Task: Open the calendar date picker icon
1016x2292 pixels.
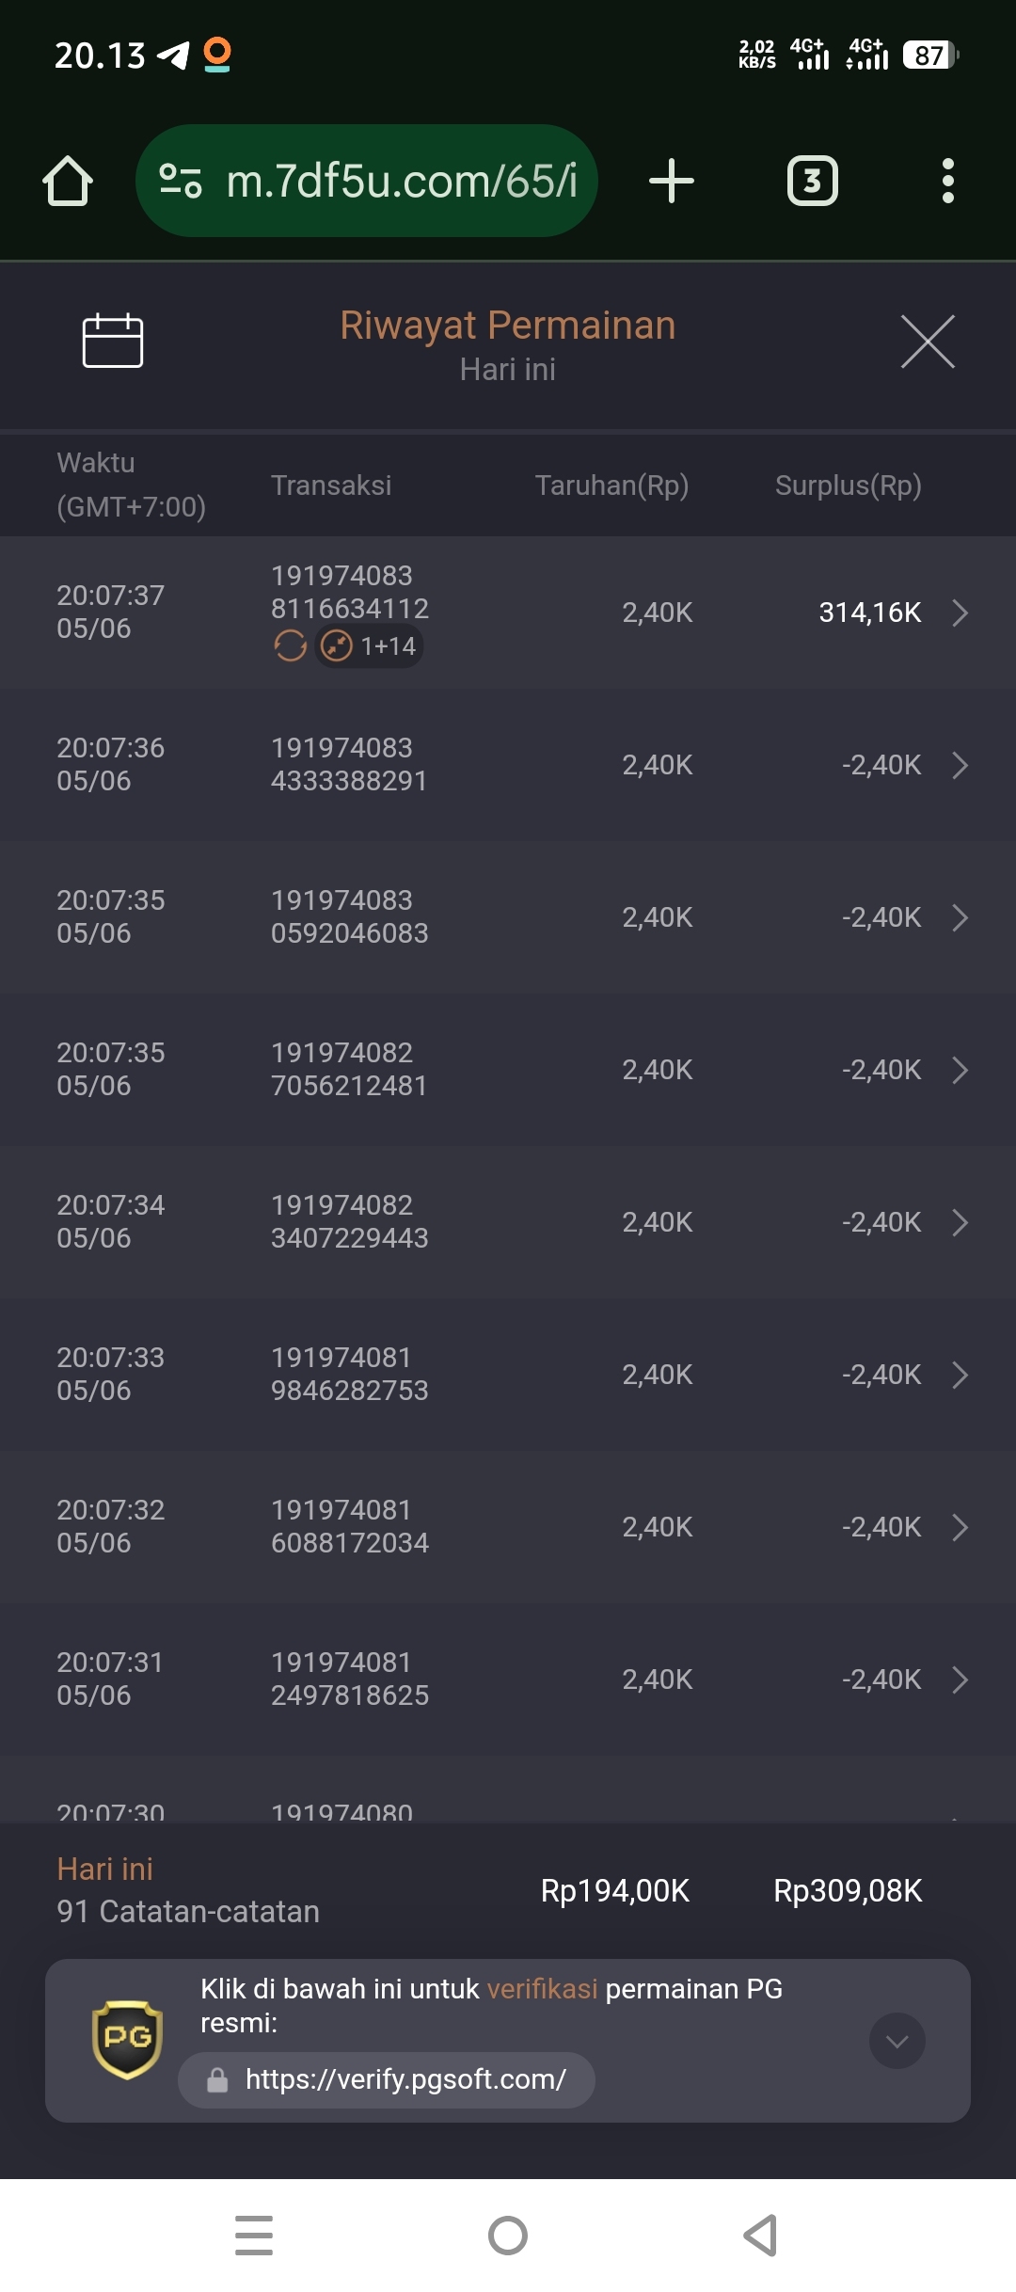Action: 113,340
